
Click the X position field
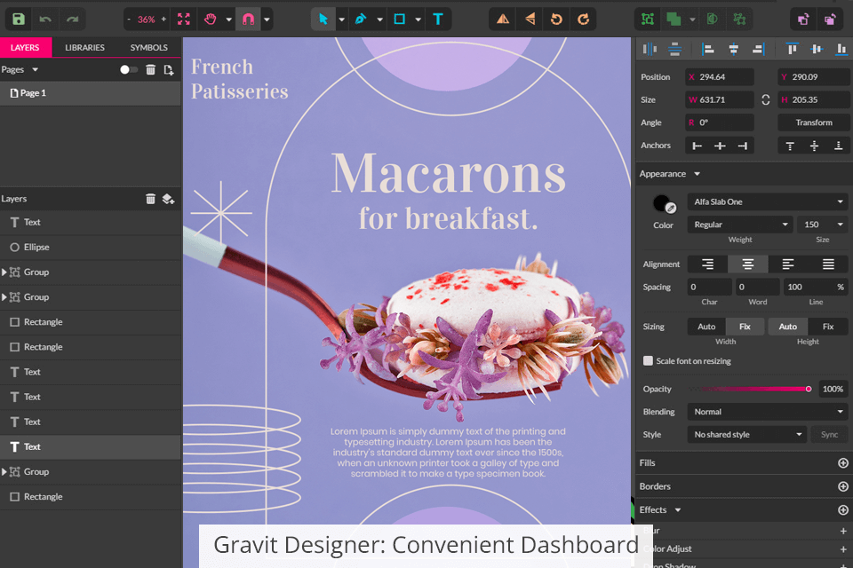point(719,77)
